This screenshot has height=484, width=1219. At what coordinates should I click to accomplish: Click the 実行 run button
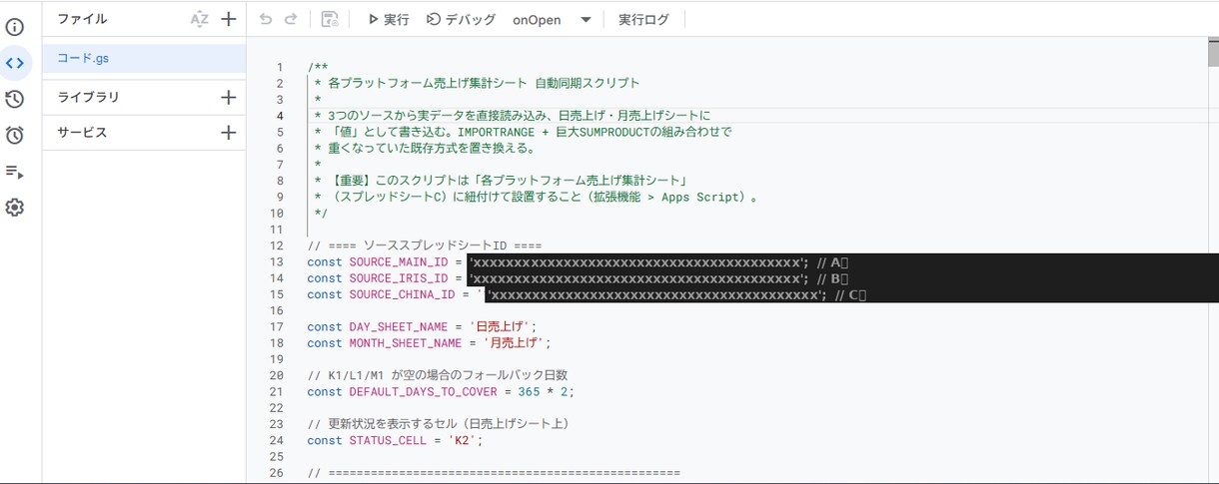[388, 19]
